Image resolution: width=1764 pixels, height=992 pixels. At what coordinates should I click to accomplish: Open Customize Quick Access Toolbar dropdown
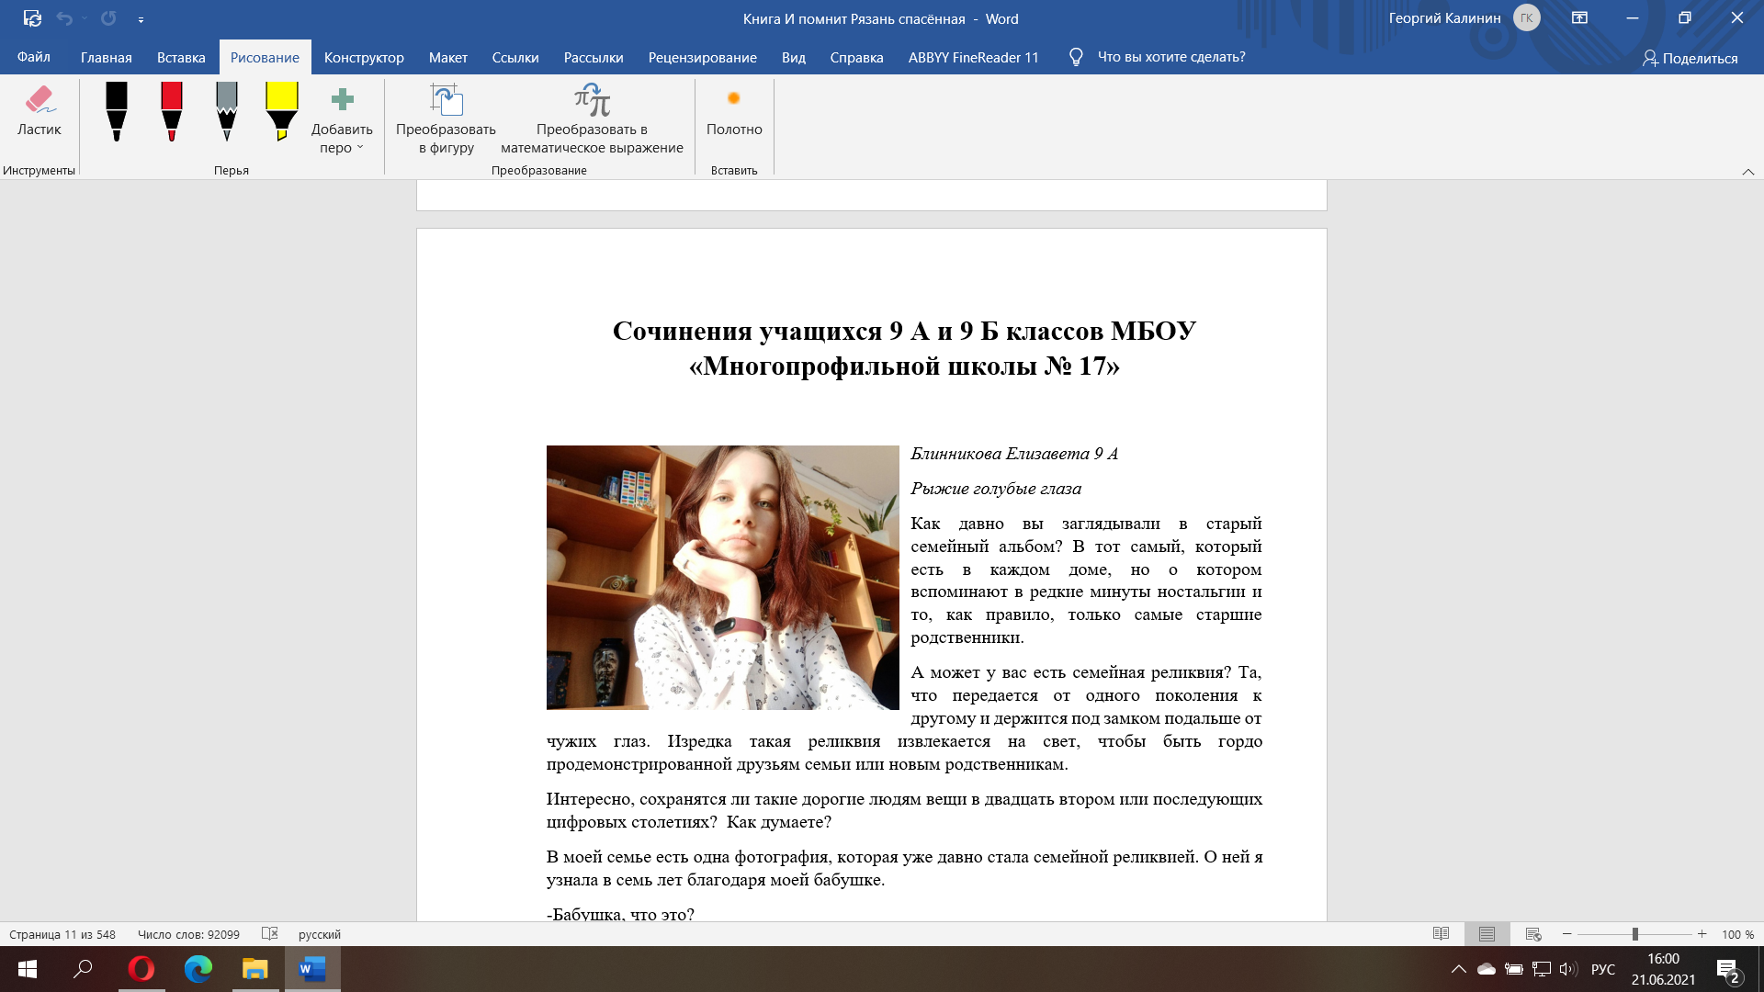pos(141,19)
